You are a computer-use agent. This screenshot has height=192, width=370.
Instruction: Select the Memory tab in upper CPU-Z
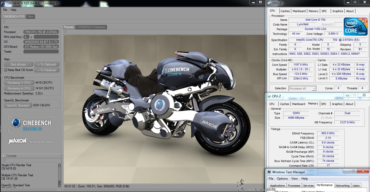(314, 11)
